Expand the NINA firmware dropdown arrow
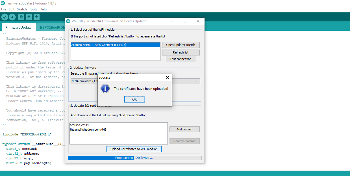 [x=197, y=81]
